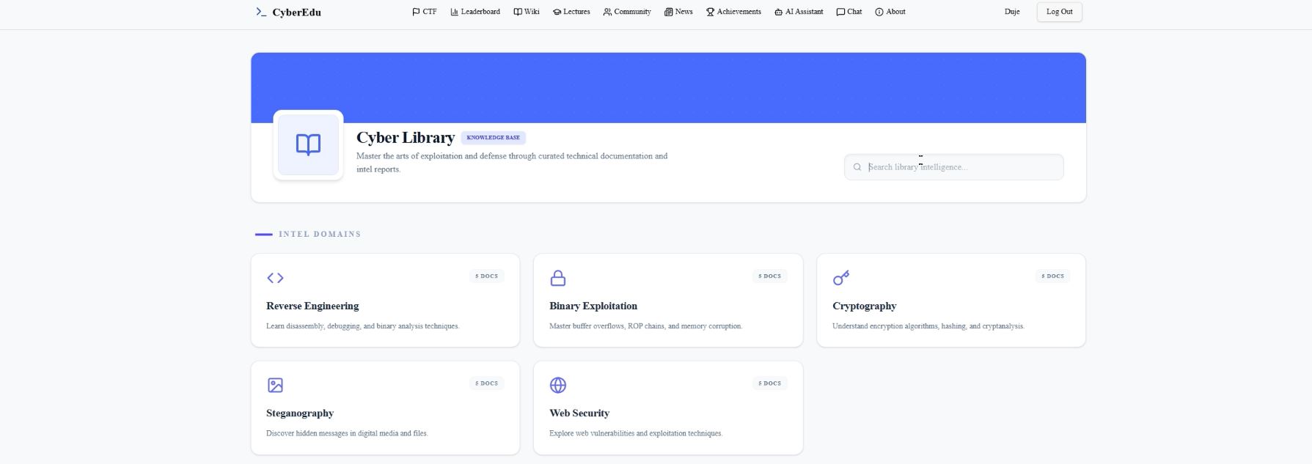
Task: Click the Reverse Engineering code brackets icon
Action: tap(275, 278)
